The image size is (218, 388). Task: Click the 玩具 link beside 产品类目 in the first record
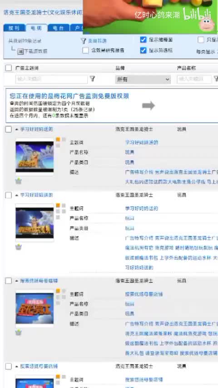pyautogui.click(x=129, y=162)
